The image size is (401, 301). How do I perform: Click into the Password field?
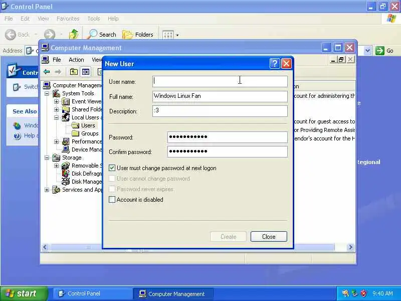[x=228, y=137]
